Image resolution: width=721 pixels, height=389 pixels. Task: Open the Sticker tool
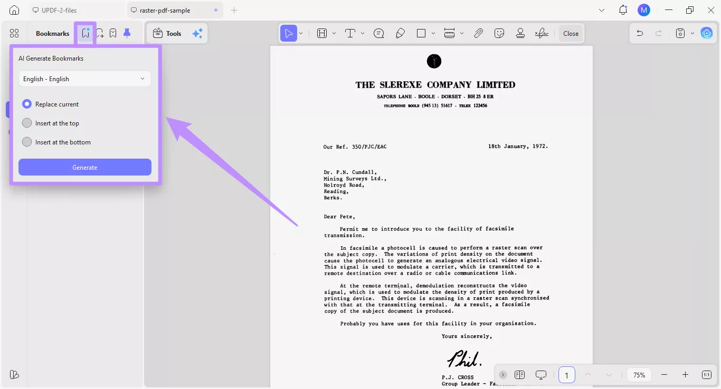[x=499, y=33]
